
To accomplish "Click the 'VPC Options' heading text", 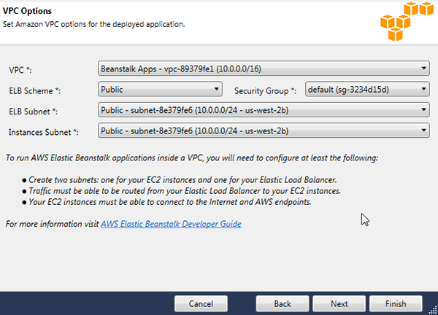I will 27,11.
